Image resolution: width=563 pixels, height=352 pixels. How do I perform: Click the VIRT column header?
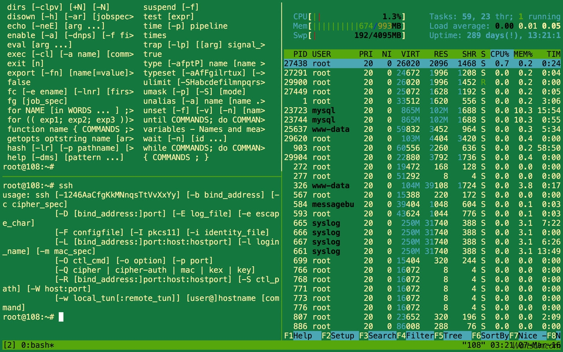410,54
